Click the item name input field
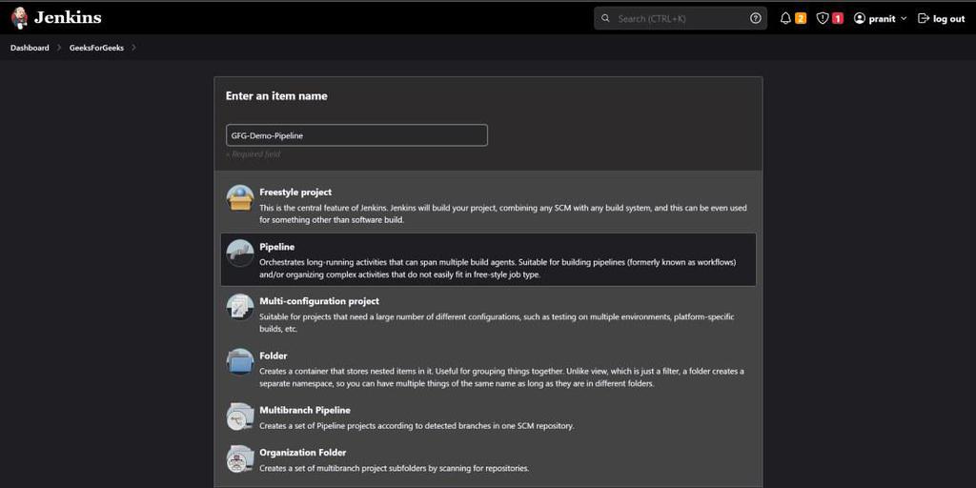Screen dimensions: 976x488 (x=356, y=135)
